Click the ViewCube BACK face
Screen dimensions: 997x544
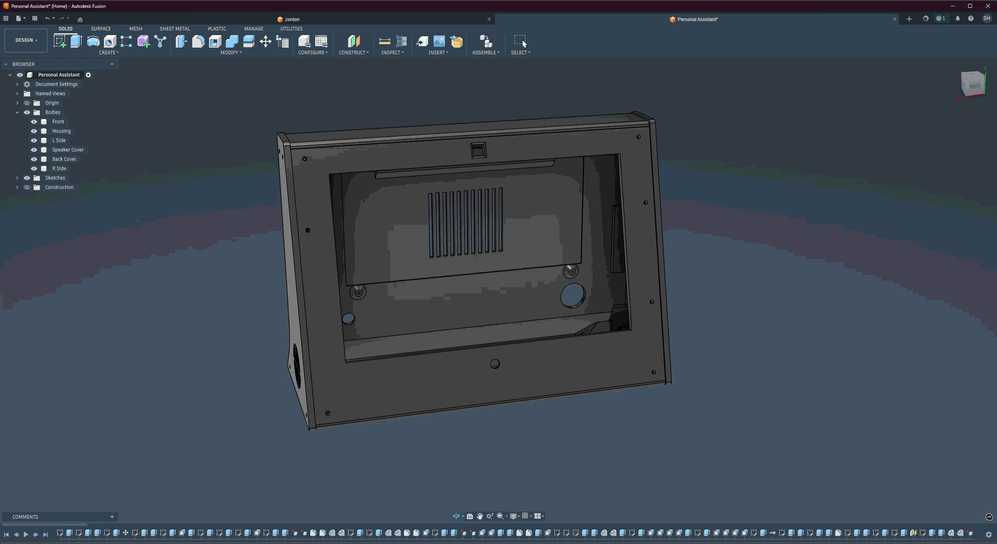(x=974, y=85)
